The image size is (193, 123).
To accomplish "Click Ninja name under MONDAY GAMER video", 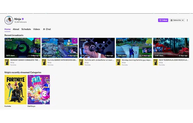I will 12,63.
